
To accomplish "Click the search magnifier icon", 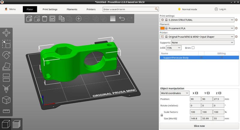I will [156, 9].
